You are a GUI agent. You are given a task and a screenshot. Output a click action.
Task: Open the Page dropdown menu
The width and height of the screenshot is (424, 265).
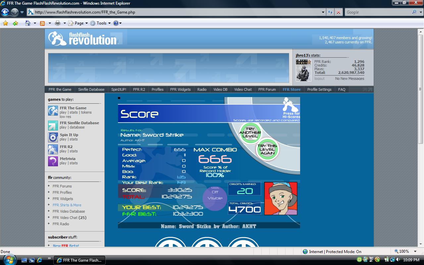click(78, 23)
